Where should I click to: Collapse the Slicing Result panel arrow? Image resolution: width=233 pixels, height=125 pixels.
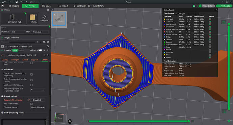click(x=216, y=10)
